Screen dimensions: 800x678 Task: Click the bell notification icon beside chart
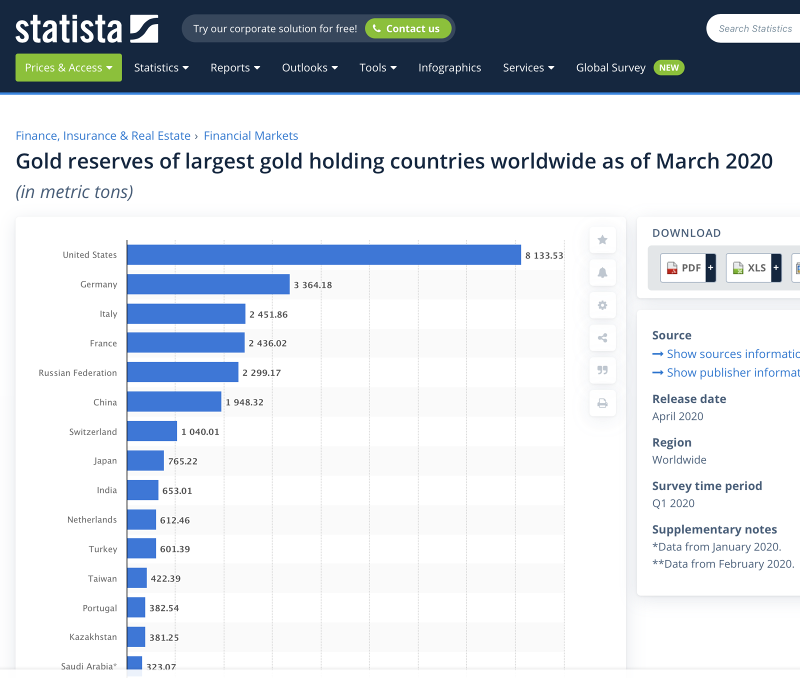pos(602,272)
